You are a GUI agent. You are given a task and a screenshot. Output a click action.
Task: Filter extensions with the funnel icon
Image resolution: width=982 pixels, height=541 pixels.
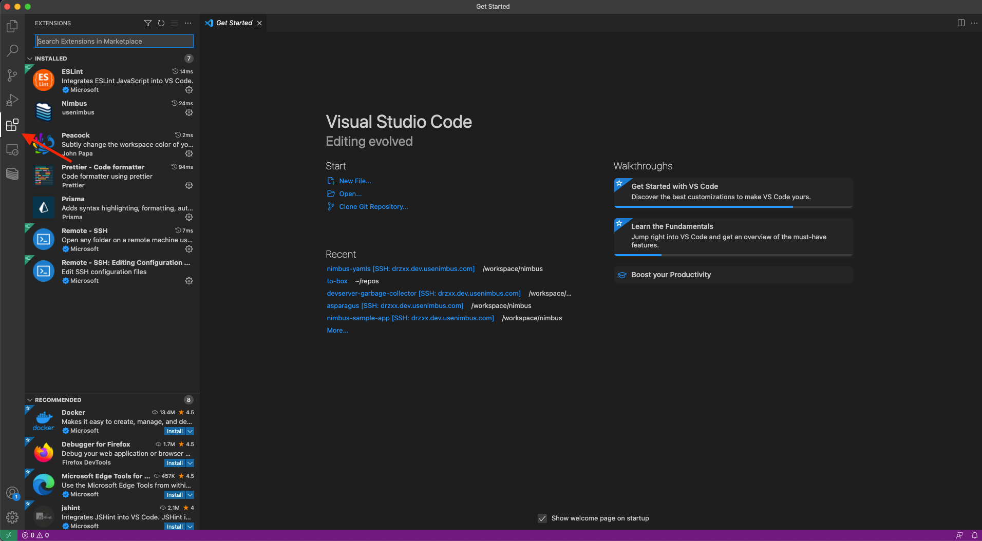point(148,23)
